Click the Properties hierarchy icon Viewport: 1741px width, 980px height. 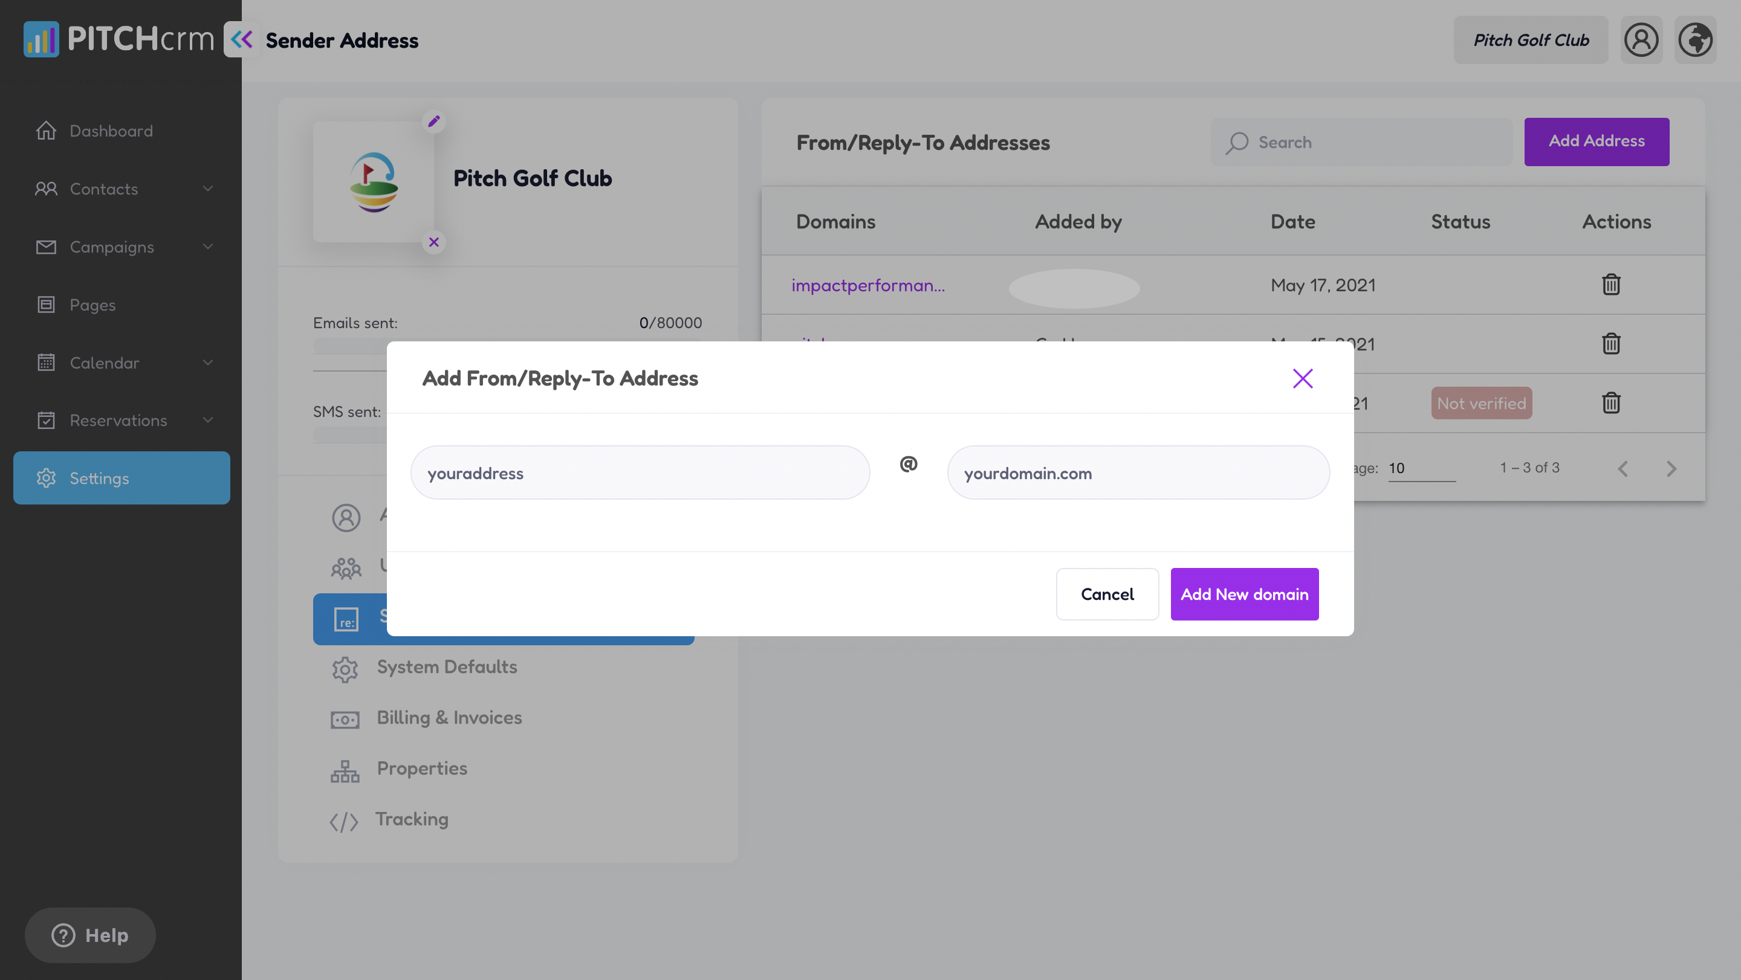(x=345, y=770)
